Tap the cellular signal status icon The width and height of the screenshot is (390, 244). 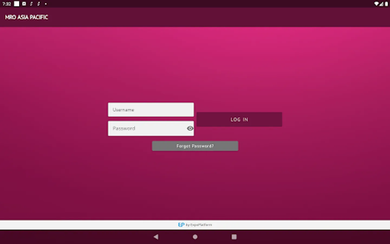[x=381, y=4]
